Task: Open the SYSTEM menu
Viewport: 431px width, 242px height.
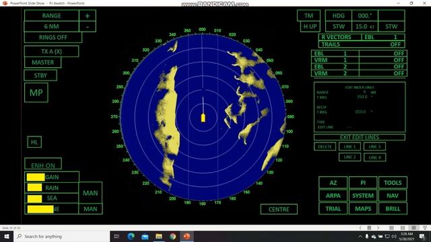Action: (x=363, y=196)
